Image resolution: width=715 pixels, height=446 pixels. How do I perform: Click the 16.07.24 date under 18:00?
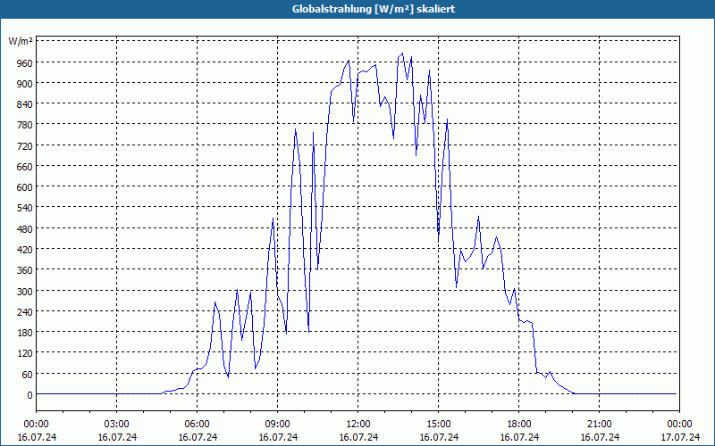(x=519, y=437)
